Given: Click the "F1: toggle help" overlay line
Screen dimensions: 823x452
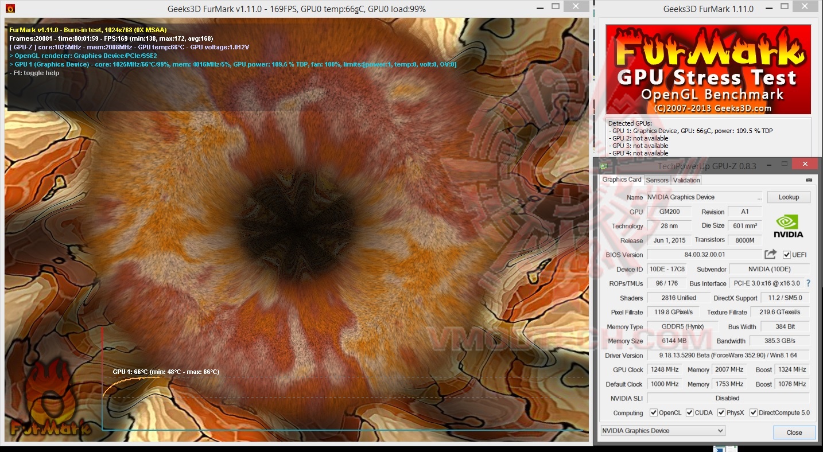Looking at the screenshot, I should point(34,73).
